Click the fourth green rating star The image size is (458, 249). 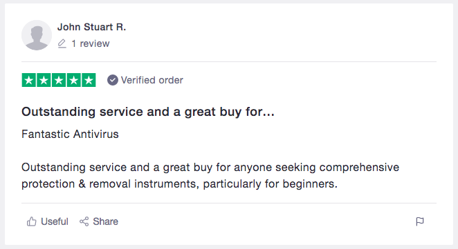pyautogui.click(x=73, y=80)
